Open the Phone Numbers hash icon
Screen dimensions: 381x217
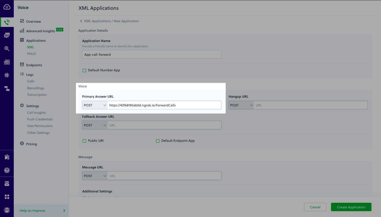[x=7, y=75]
